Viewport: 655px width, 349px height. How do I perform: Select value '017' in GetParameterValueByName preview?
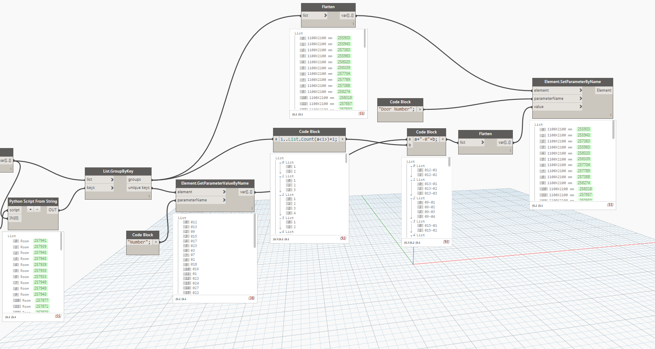(194, 241)
